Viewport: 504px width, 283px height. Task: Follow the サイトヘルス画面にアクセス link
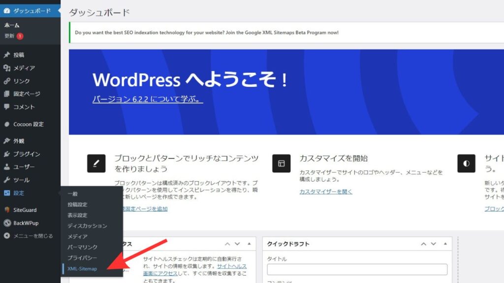[195, 270]
